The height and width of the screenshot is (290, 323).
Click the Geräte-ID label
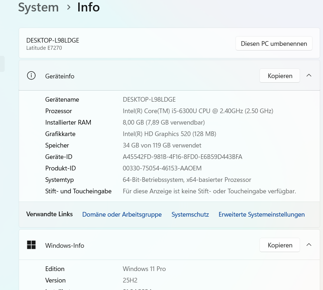pyautogui.click(x=59, y=157)
